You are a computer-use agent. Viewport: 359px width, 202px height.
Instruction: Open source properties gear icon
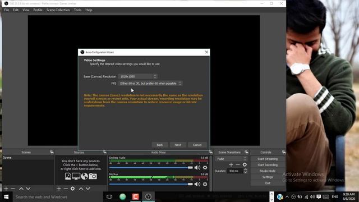tap(72, 189)
